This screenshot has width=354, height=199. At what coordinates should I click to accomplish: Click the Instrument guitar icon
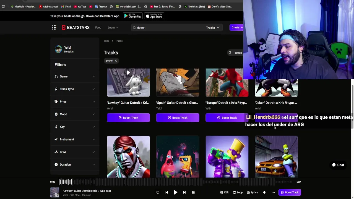tap(56, 139)
